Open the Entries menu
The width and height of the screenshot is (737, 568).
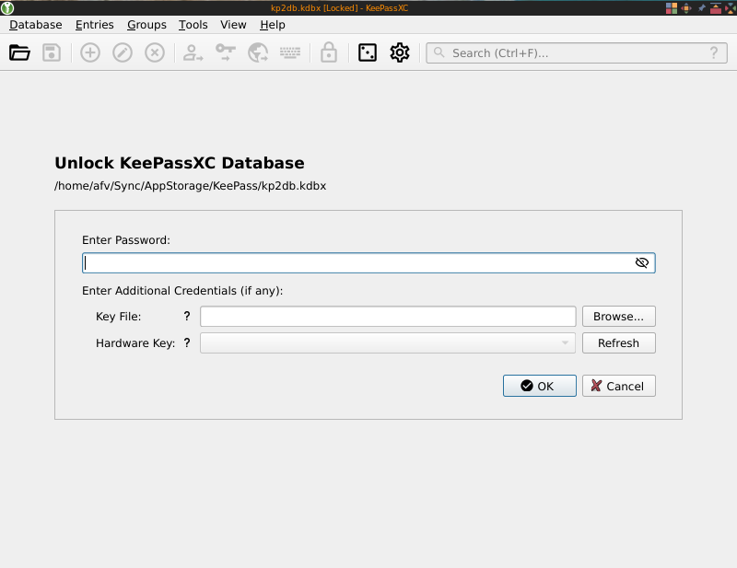[95, 25]
